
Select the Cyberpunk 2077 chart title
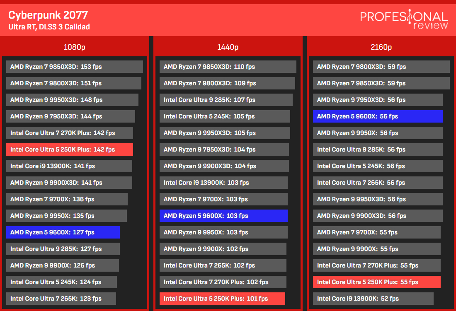(x=48, y=15)
